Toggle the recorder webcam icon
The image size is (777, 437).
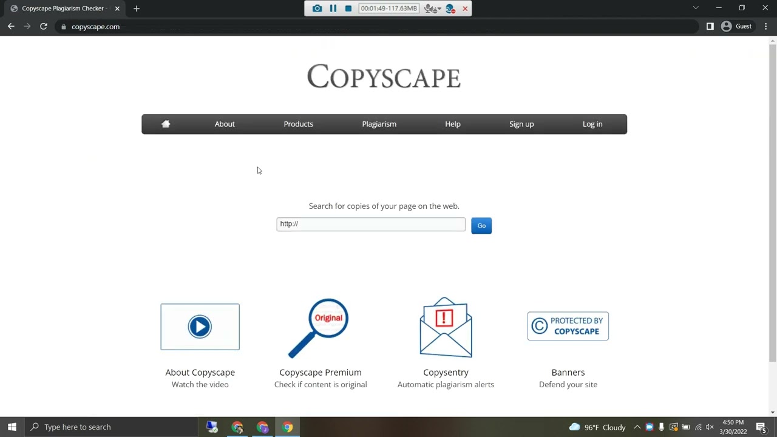(x=450, y=8)
